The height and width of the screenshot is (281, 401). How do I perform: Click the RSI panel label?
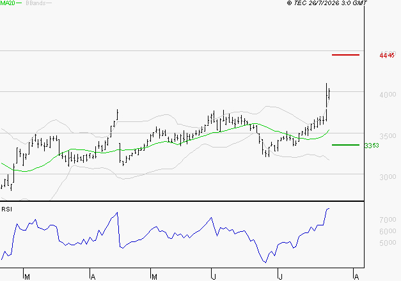[x=6, y=209]
